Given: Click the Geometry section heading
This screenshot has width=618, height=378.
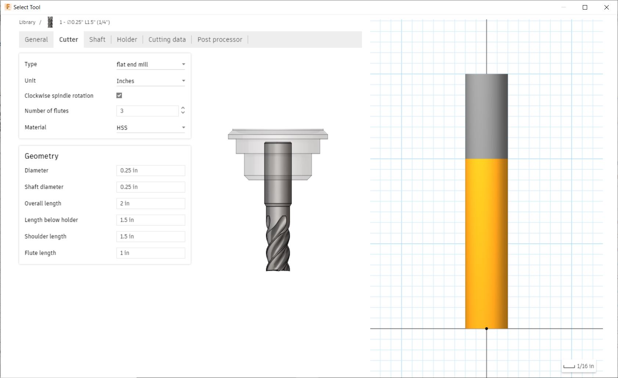Looking at the screenshot, I should coord(41,156).
